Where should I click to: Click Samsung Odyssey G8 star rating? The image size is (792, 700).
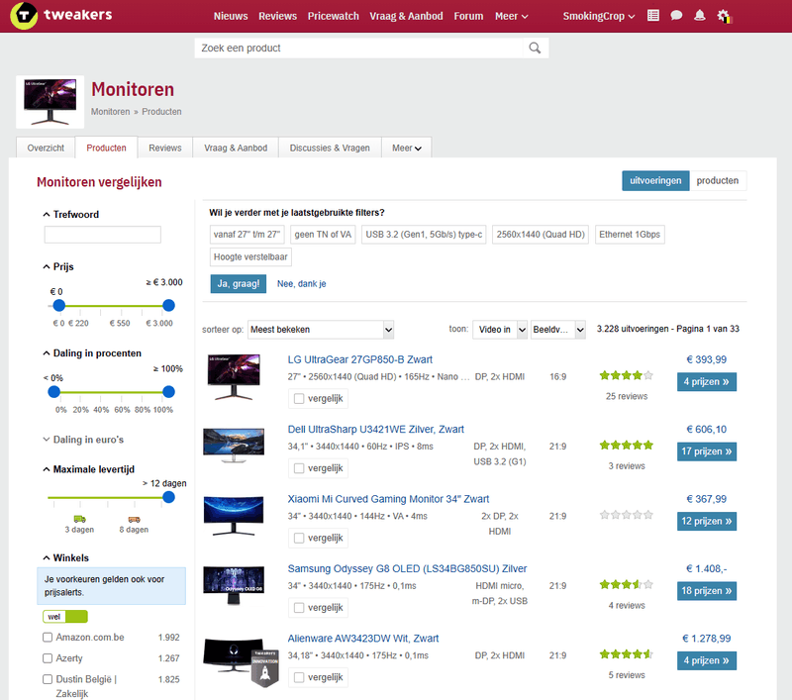coord(627,584)
